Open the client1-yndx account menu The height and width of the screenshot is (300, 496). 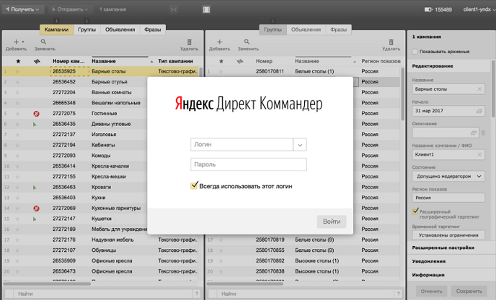479,9
